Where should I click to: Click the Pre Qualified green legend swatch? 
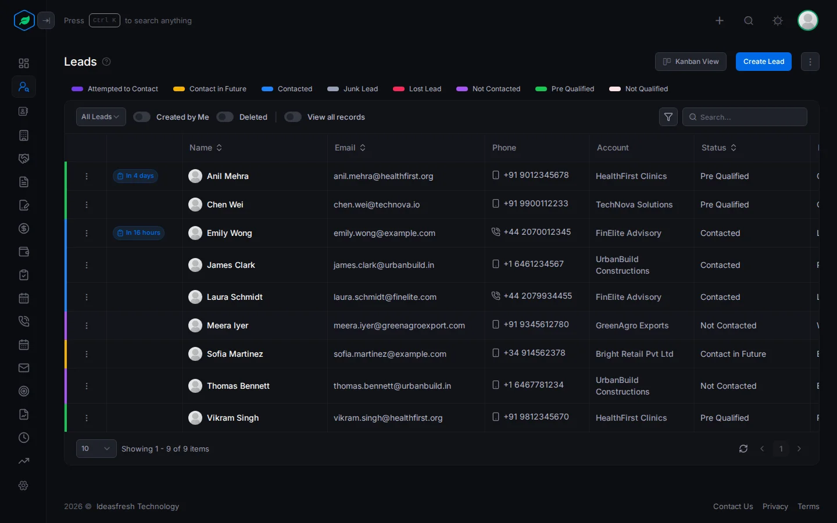click(x=541, y=89)
